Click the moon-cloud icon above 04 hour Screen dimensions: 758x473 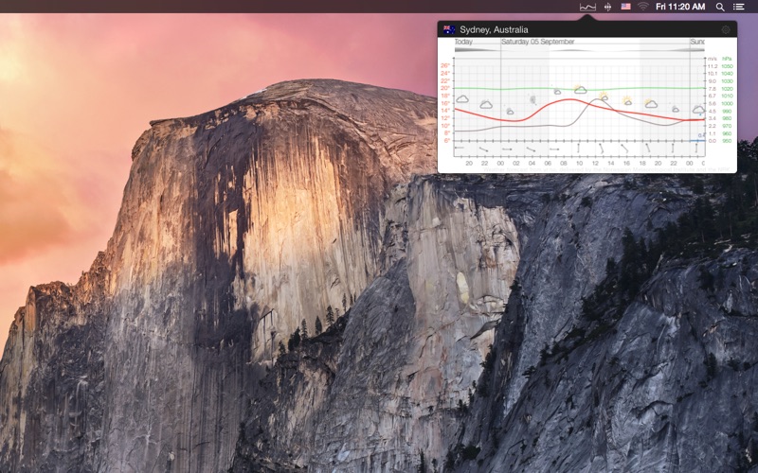[532, 98]
